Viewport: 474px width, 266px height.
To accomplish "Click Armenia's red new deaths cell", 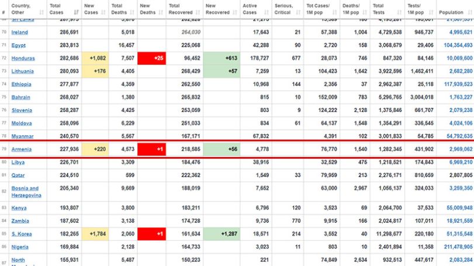I will point(152,149).
